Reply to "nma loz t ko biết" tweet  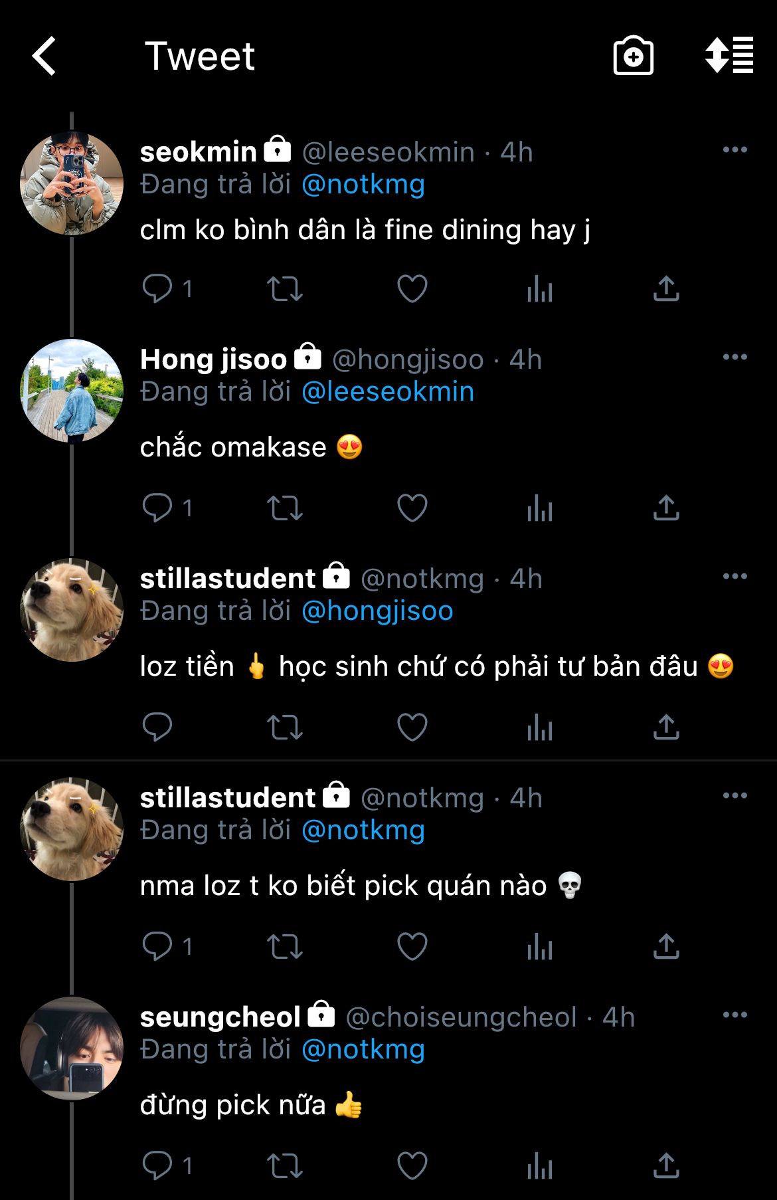(157, 947)
